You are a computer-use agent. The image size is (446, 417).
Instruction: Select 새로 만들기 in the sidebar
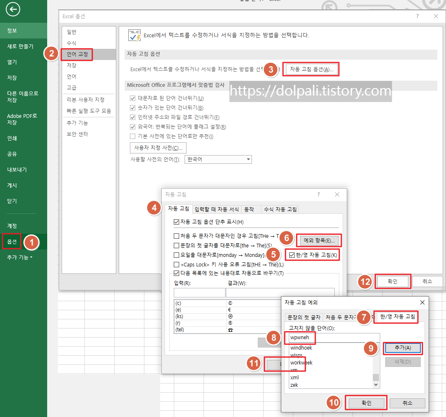(24, 46)
